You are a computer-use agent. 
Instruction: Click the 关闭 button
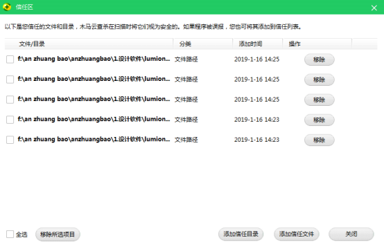tap(351, 234)
